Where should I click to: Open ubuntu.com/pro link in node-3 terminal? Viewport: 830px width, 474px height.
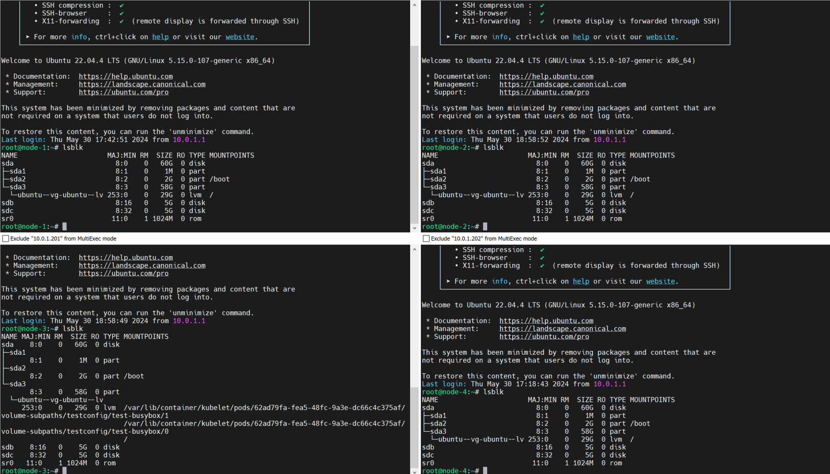(123, 274)
